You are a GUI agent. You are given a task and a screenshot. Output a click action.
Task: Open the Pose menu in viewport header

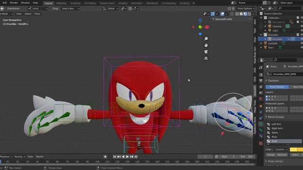pyautogui.click(x=37, y=14)
